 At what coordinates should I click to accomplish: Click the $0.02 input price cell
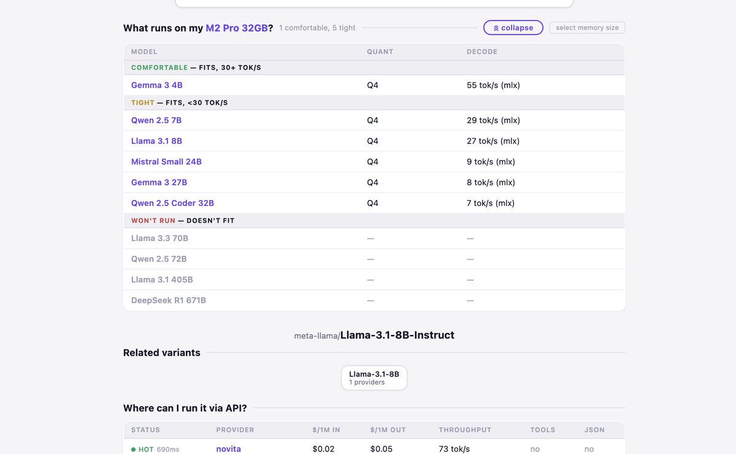[x=323, y=449]
